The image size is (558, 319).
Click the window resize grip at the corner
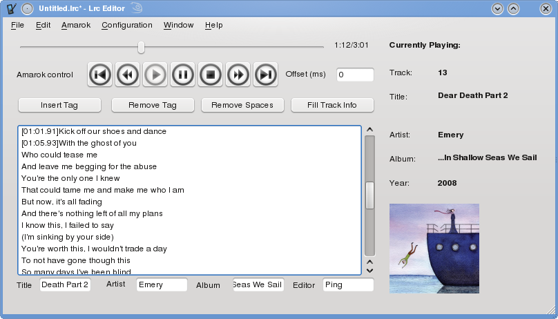tap(550, 310)
